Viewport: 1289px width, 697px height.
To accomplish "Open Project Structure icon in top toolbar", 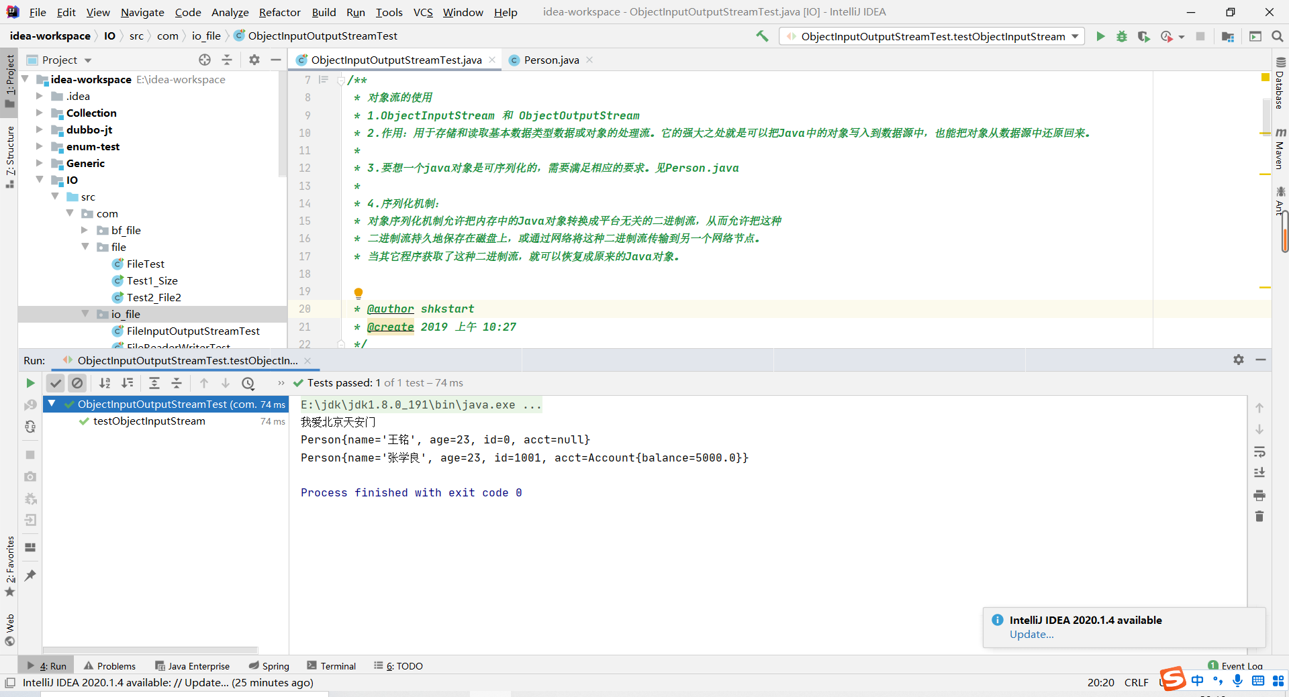I will (1228, 36).
